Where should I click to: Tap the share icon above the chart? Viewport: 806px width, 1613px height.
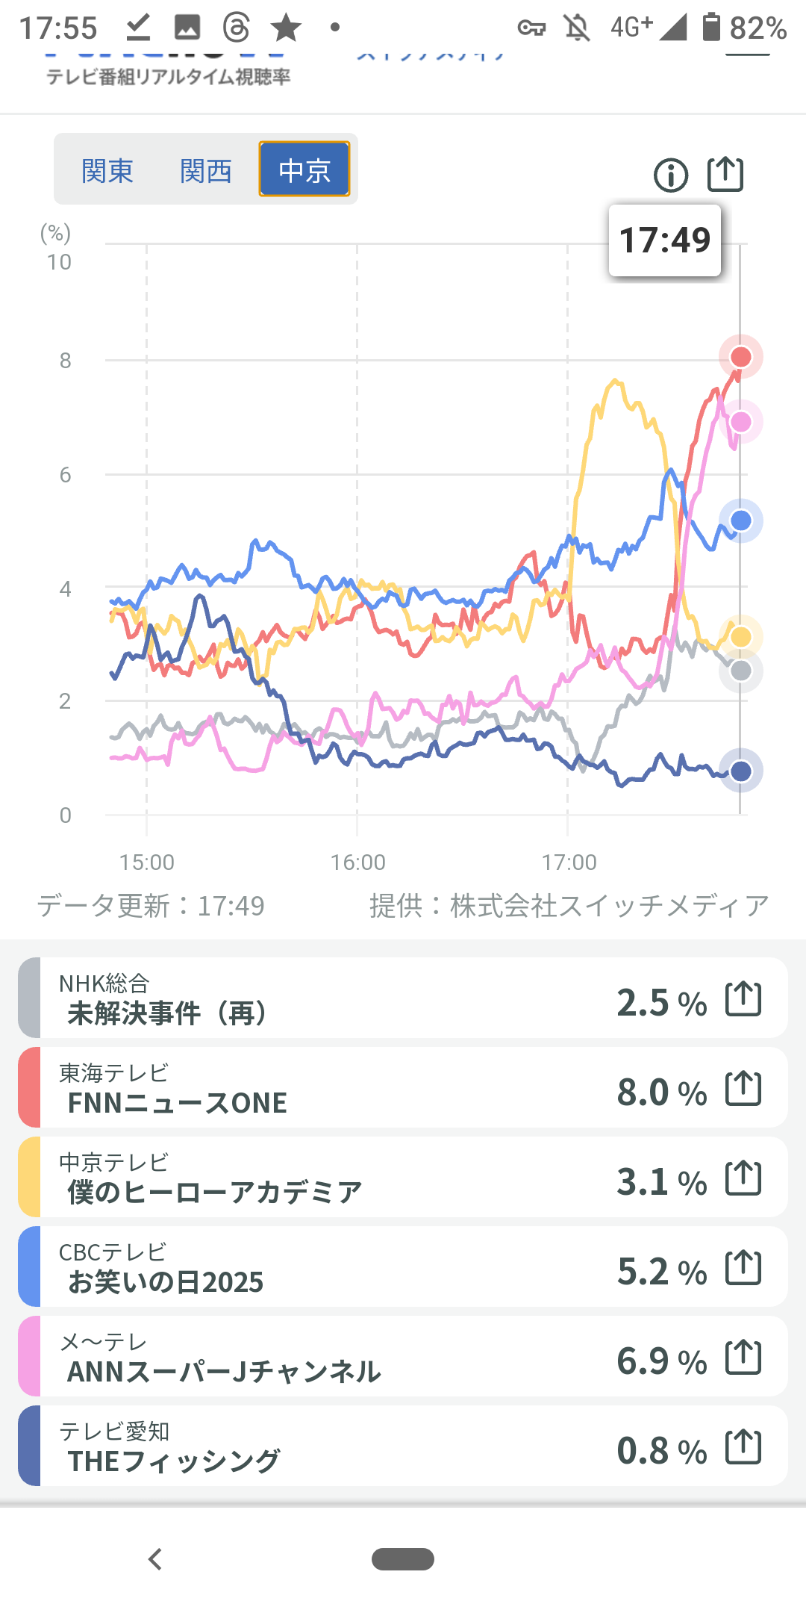[x=725, y=175]
